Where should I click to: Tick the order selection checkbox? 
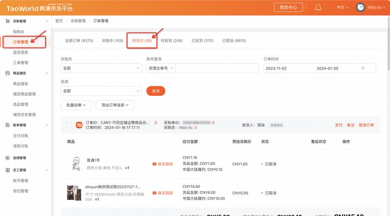click(x=69, y=125)
